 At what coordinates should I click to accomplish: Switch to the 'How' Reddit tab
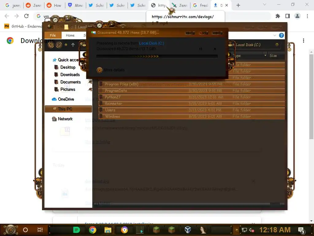click(55, 6)
